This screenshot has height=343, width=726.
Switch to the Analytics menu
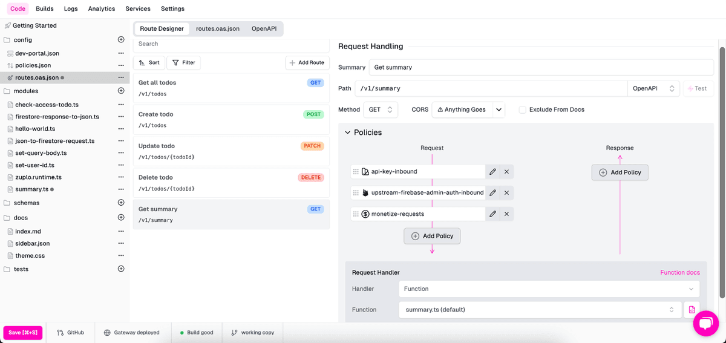point(101,8)
